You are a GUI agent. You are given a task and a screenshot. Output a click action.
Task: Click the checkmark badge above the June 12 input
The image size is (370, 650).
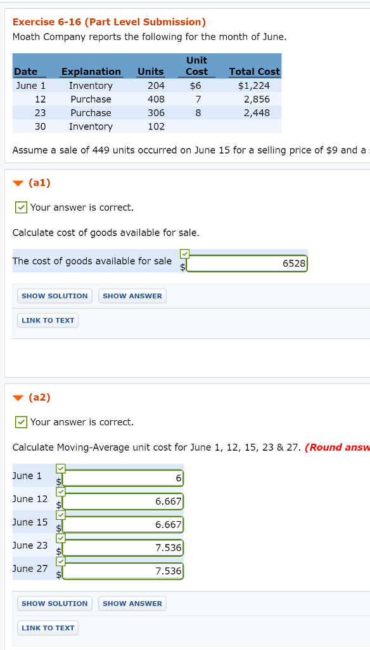61,491
